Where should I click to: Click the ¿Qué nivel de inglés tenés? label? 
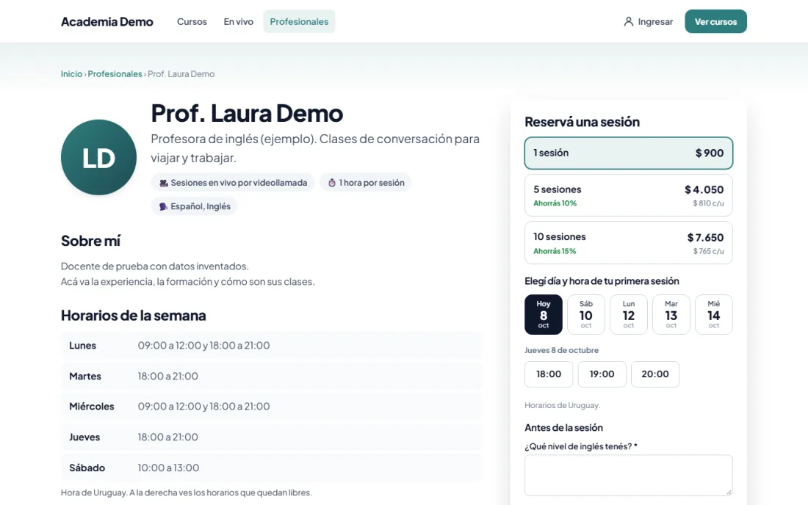[581, 446]
